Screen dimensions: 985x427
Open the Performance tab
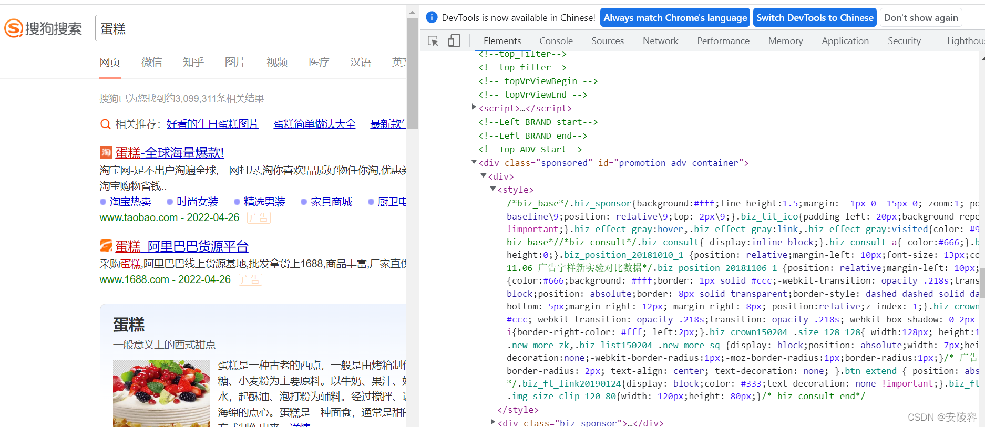tap(723, 41)
